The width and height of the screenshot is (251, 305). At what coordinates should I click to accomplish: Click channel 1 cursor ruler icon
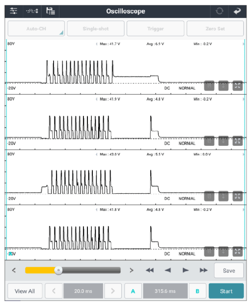(x=209, y=86)
